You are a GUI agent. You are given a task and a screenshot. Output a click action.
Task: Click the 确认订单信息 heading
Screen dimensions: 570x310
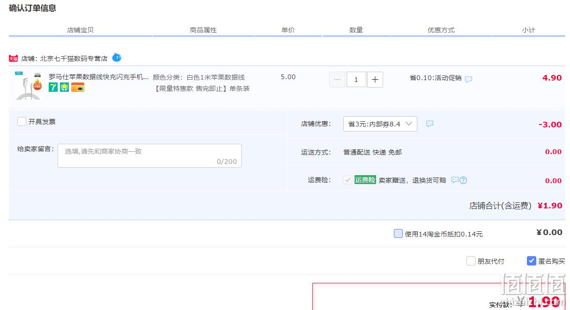(x=33, y=8)
